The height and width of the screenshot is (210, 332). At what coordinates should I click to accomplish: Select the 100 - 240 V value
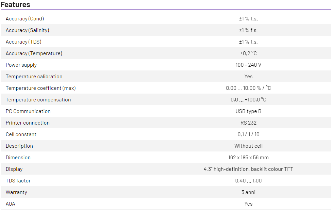pyautogui.click(x=248, y=65)
